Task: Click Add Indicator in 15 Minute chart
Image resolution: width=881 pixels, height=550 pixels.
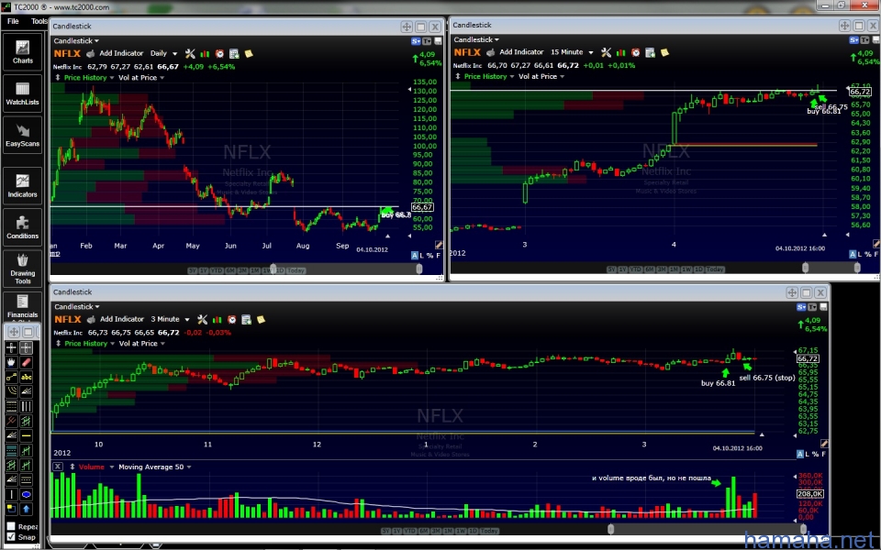Action: pyautogui.click(x=521, y=51)
